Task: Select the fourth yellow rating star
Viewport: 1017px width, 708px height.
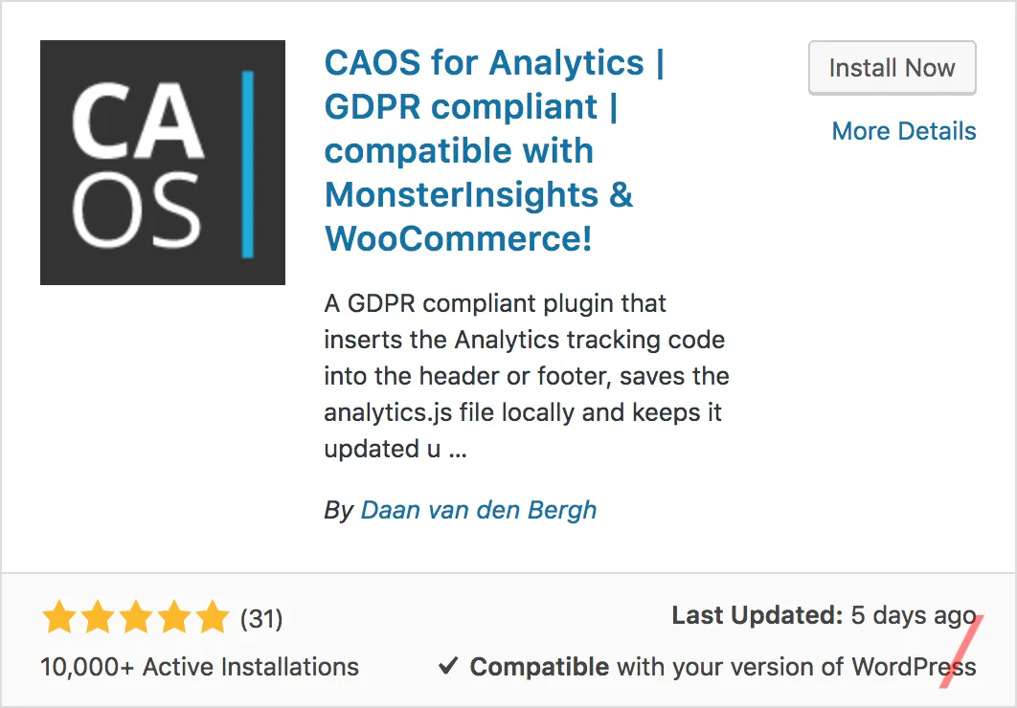Action: click(174, 619)
